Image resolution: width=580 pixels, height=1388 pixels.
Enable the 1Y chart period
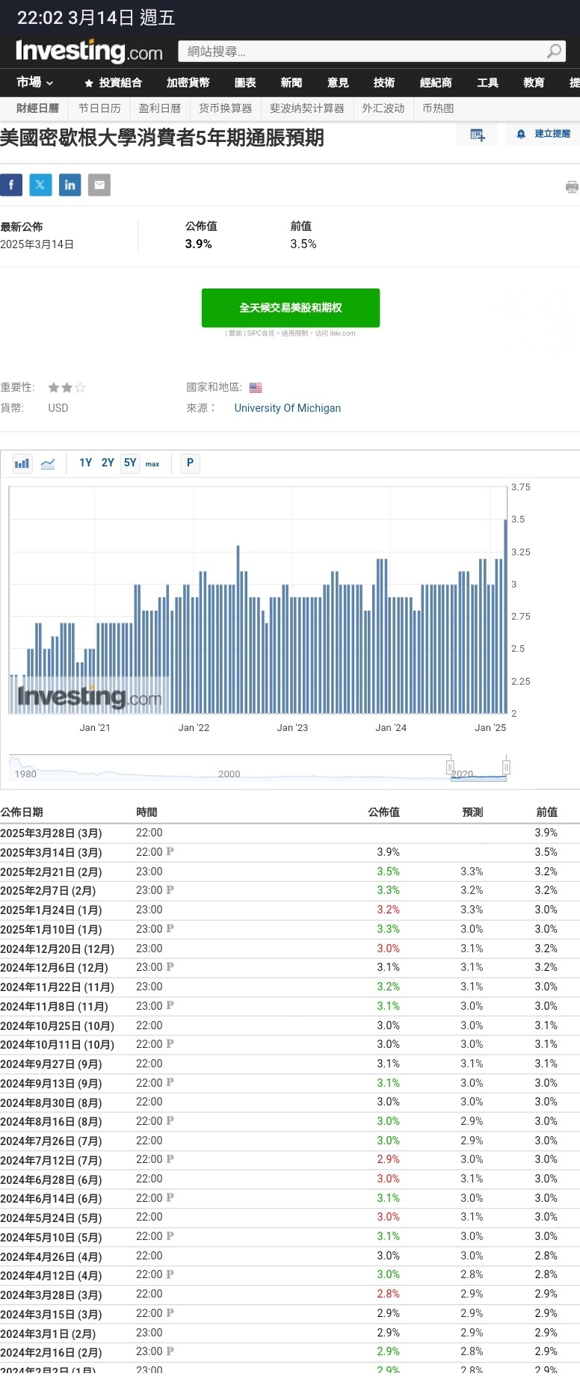pos(85,463)
